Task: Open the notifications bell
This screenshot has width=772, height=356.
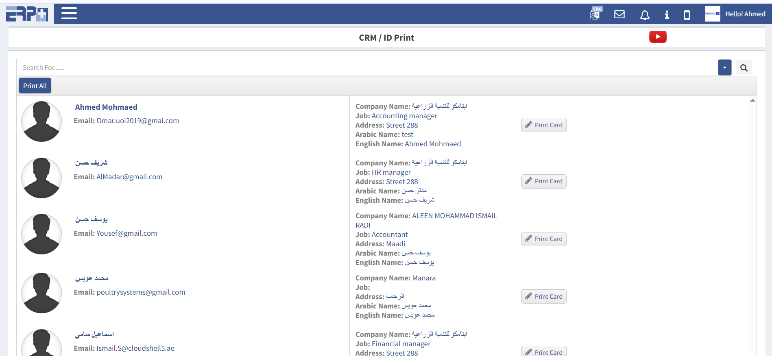Action: click(x=644, y=15)
